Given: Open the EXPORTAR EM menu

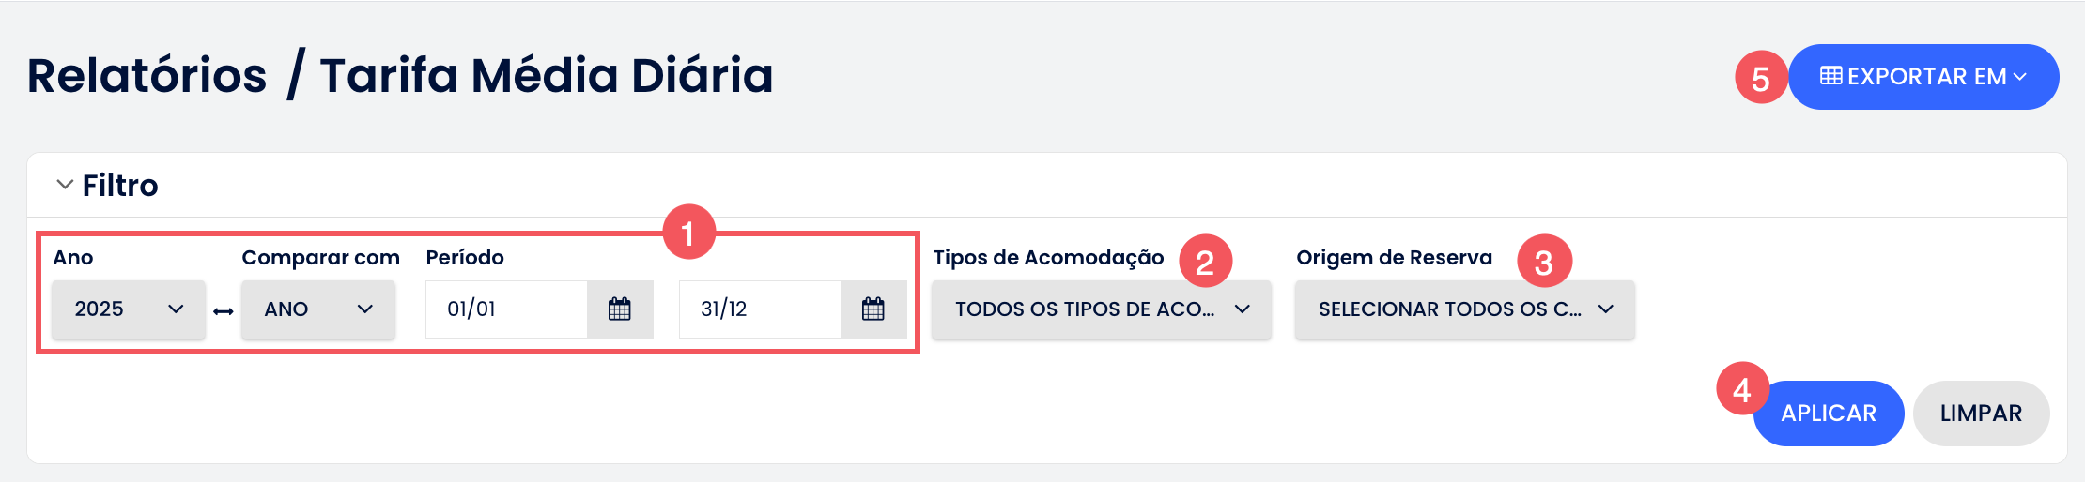Looking at the screenshot, I should point(1923,77).
